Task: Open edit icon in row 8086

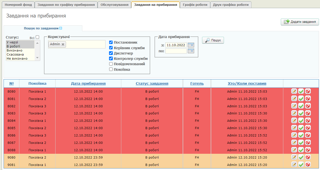Action: click(294, 135)
